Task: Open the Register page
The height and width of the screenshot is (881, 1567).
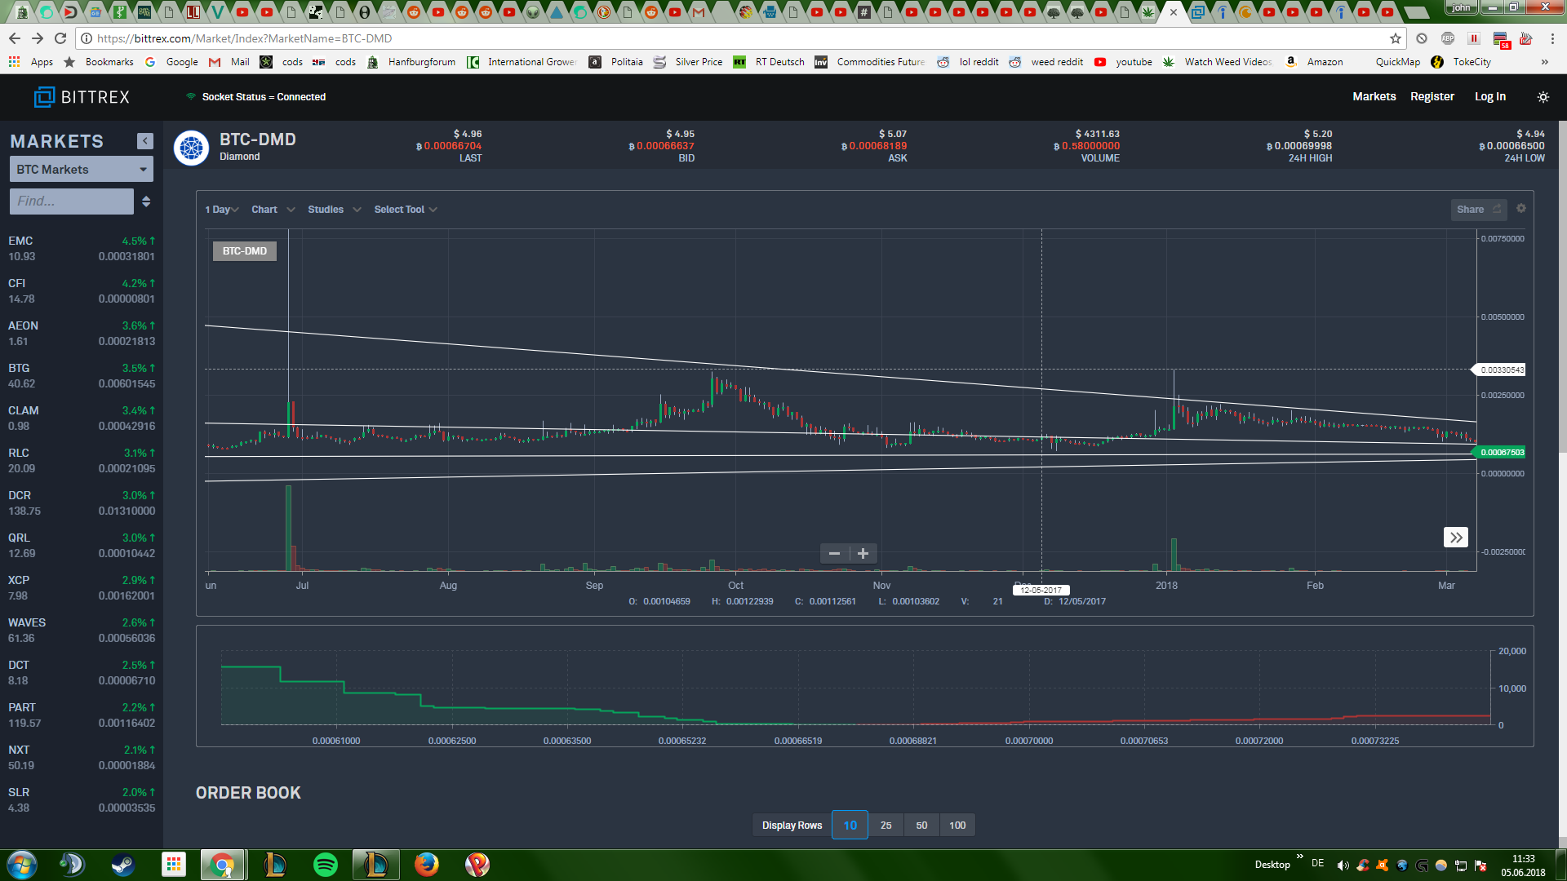Action: pos(1432,96)
